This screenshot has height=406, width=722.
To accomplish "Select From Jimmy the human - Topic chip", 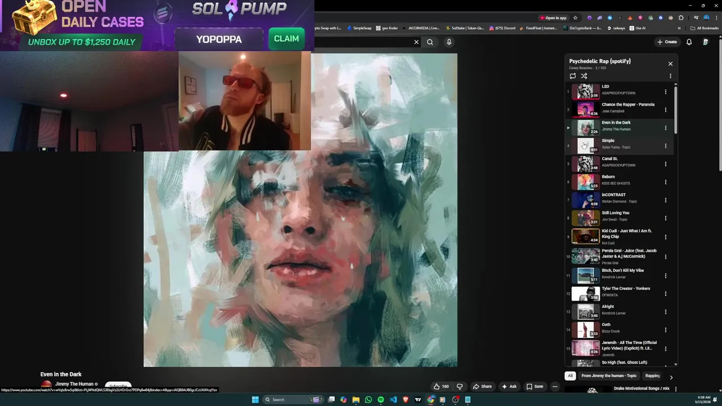I will click(609, 376).
